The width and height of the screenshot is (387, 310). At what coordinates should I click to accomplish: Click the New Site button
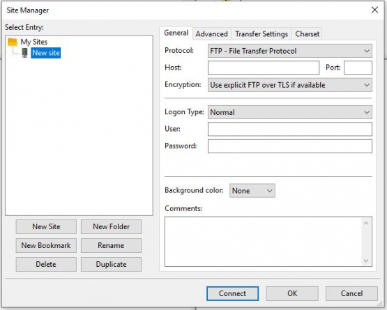[x=46, y=226]
